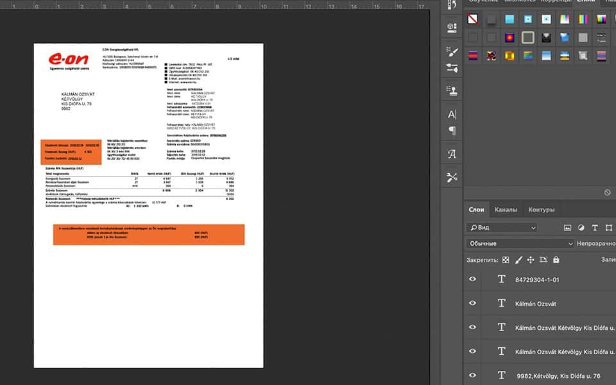Toggle lock transparent pixels checkerboard icon
This screenshot has height=385, width=616.
[x=506, y=260]
